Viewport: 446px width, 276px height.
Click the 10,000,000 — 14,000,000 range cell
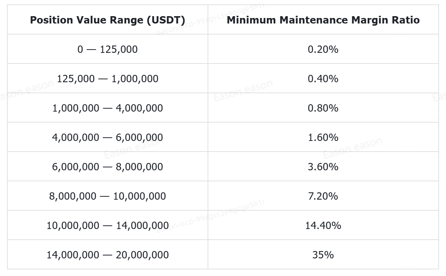(x=107, y=225)
